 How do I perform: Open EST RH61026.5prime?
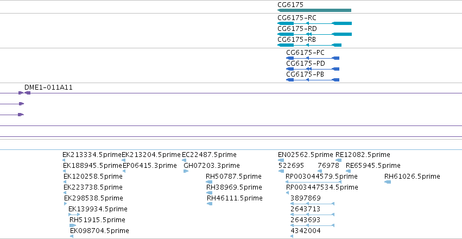[x=412, y=177]
